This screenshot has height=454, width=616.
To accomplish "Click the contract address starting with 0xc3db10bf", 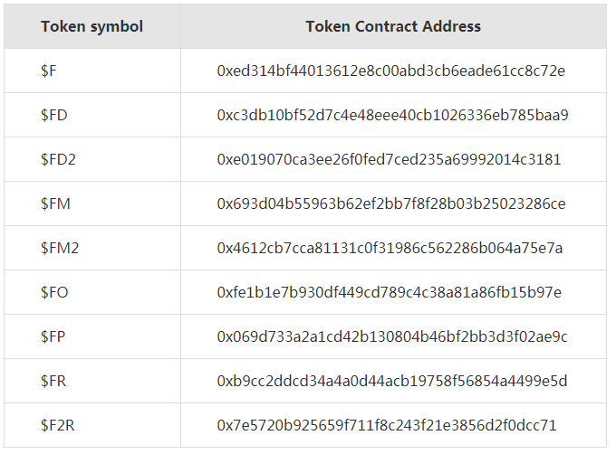I will pyautogui.click(x=392, y=115).
